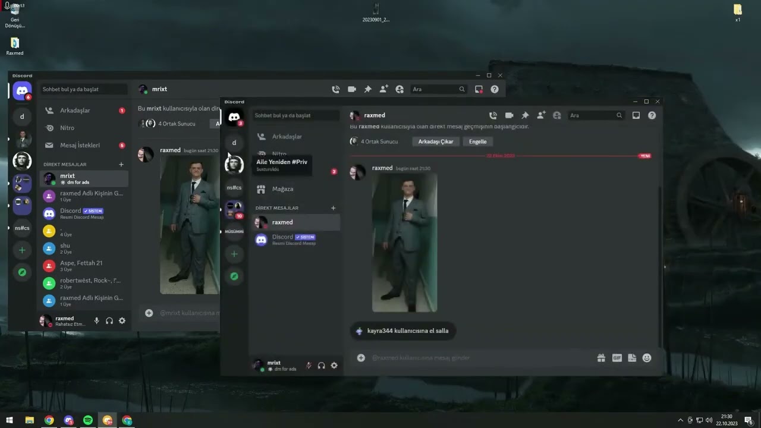Open Mesaj İstekleri in back window
The height and width of the screenshot is (428, 761).
click(x=84, y=145)
